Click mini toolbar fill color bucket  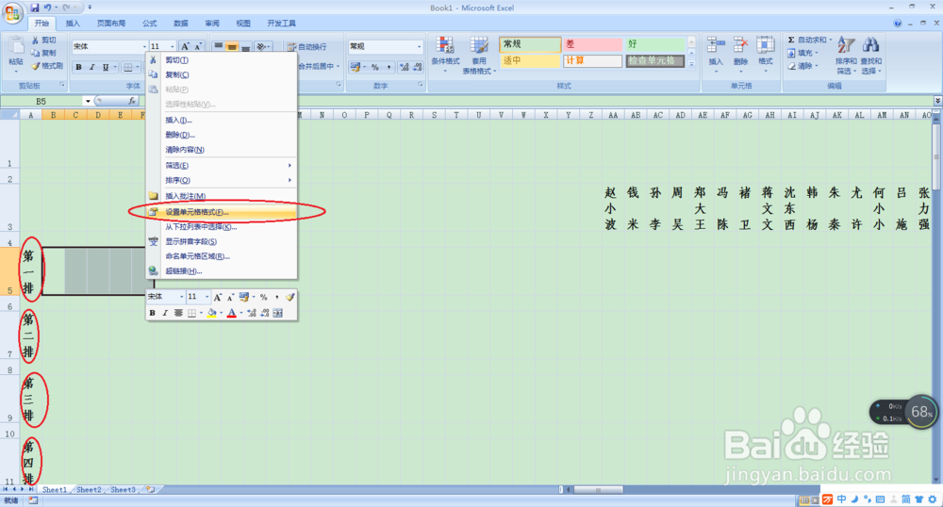(211, 313)
